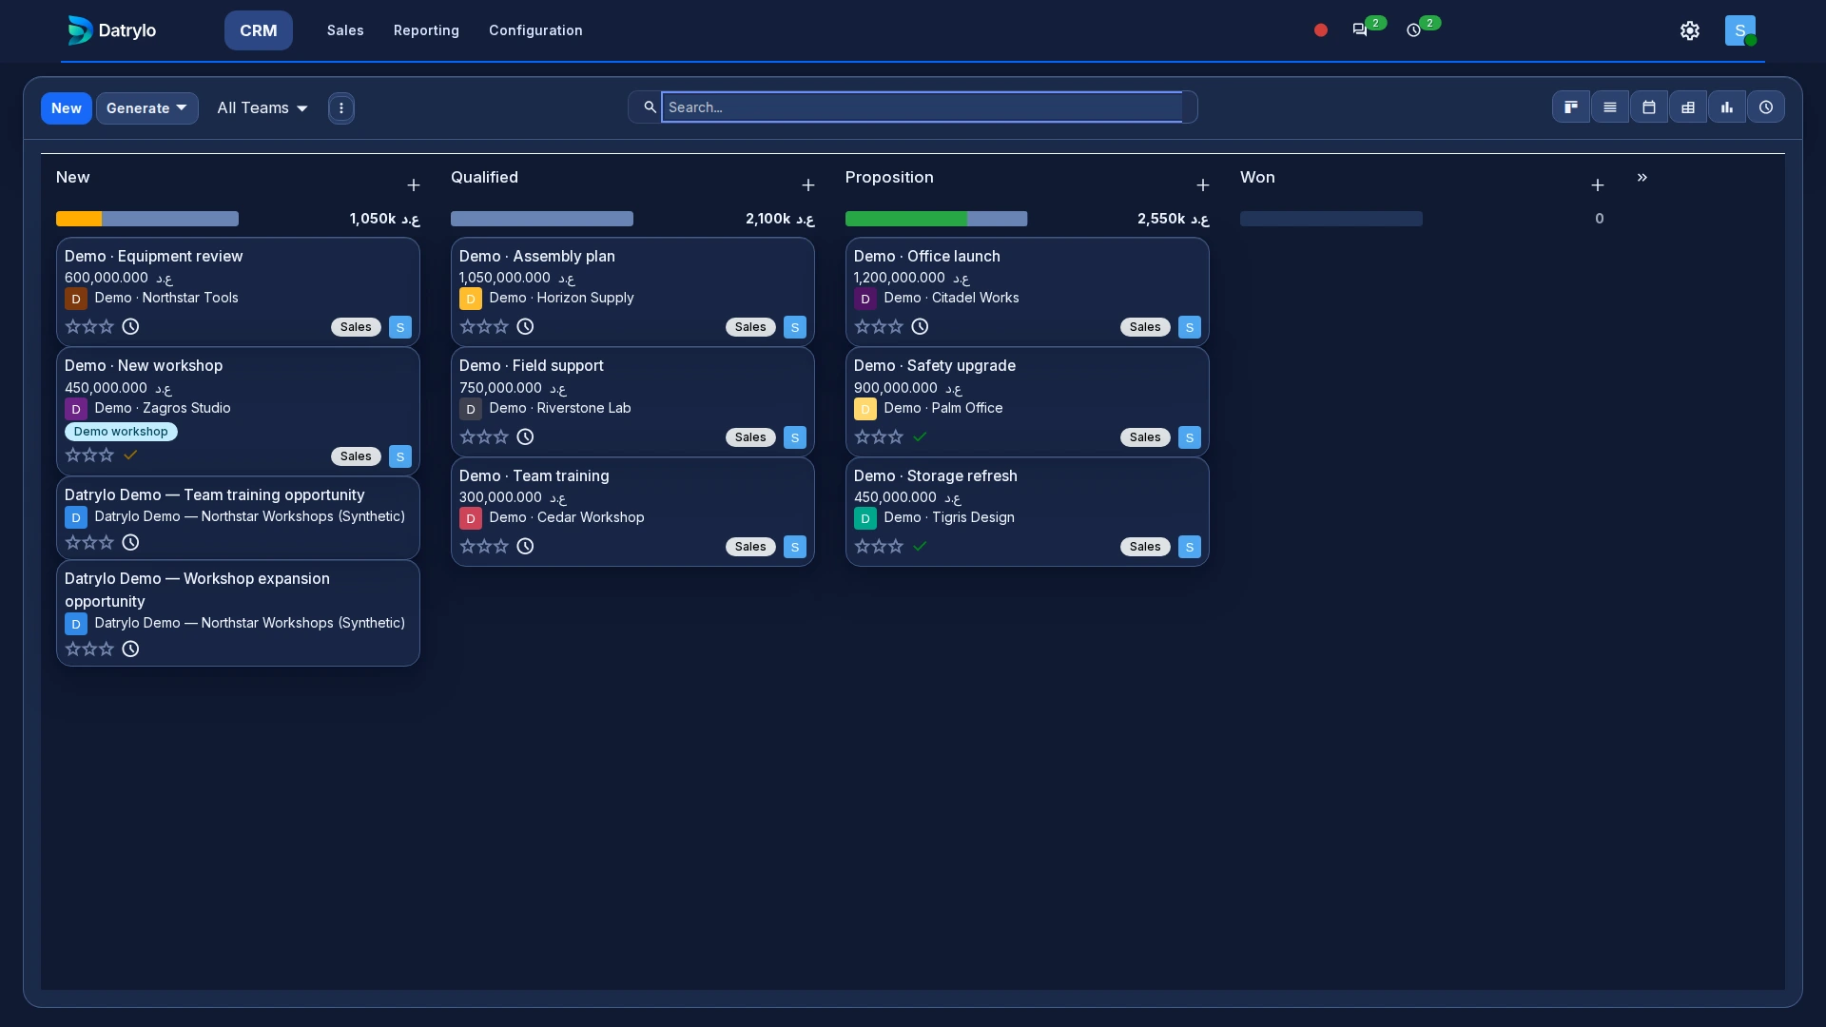Image resolution: width=1826 pixels, height=1027 pixels.
Task: Open the vertical dots options menu
Action: pos(341,108)
